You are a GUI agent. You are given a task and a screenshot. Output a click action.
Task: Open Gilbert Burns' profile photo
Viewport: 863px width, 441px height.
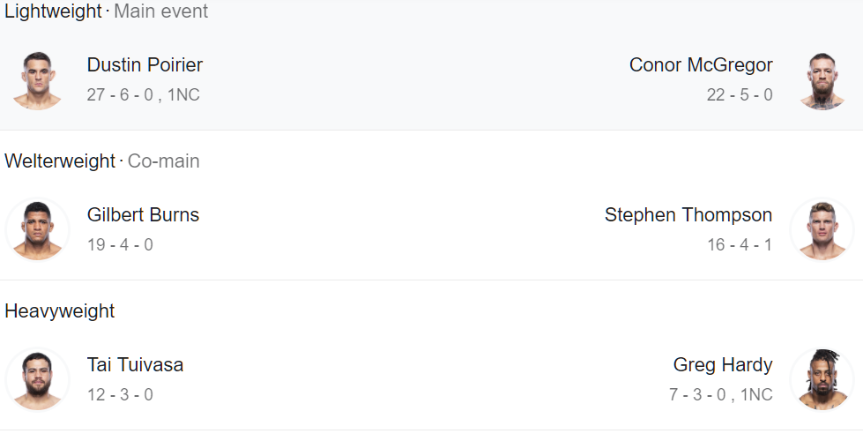pos(37,230)
